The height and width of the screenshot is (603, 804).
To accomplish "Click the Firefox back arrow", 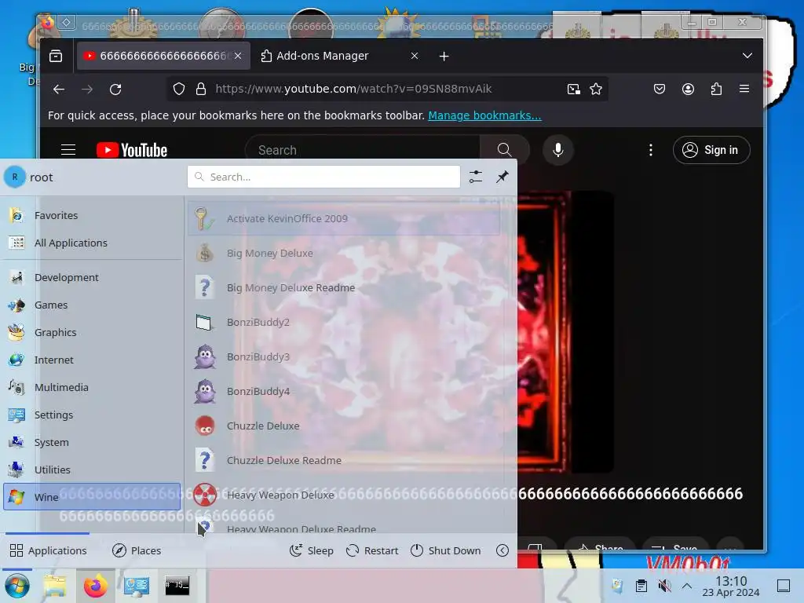I will tap(59, 90).
